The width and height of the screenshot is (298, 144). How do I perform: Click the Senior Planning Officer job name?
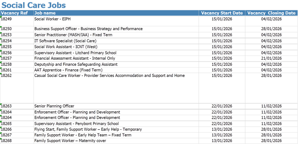[54, 106]
